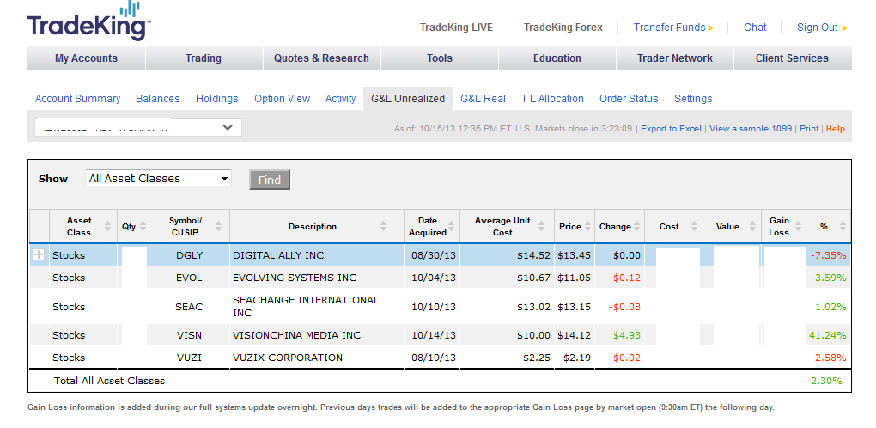Select the EVOL symbol cell
This screenshot has width=876, height=428.
pos(190,277)
